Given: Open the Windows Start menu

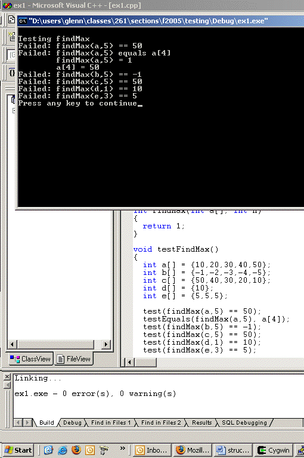Looking at the screenshot, I should [x=18, y=450].
